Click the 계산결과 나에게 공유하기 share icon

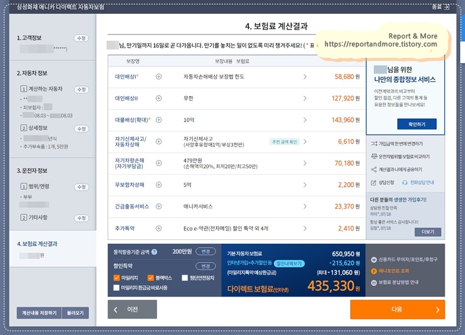pyautogui.click(x=374, y=170)
